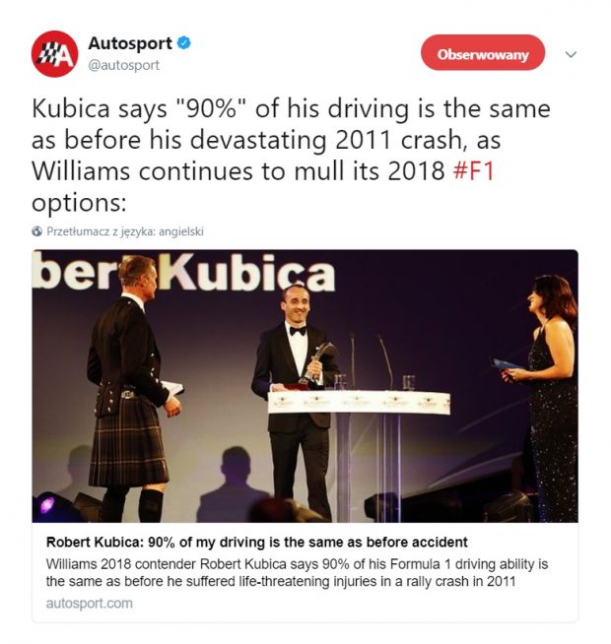Click the tweet text about Kubica
This screenshot has width=611, height=644.
point(291,156)
